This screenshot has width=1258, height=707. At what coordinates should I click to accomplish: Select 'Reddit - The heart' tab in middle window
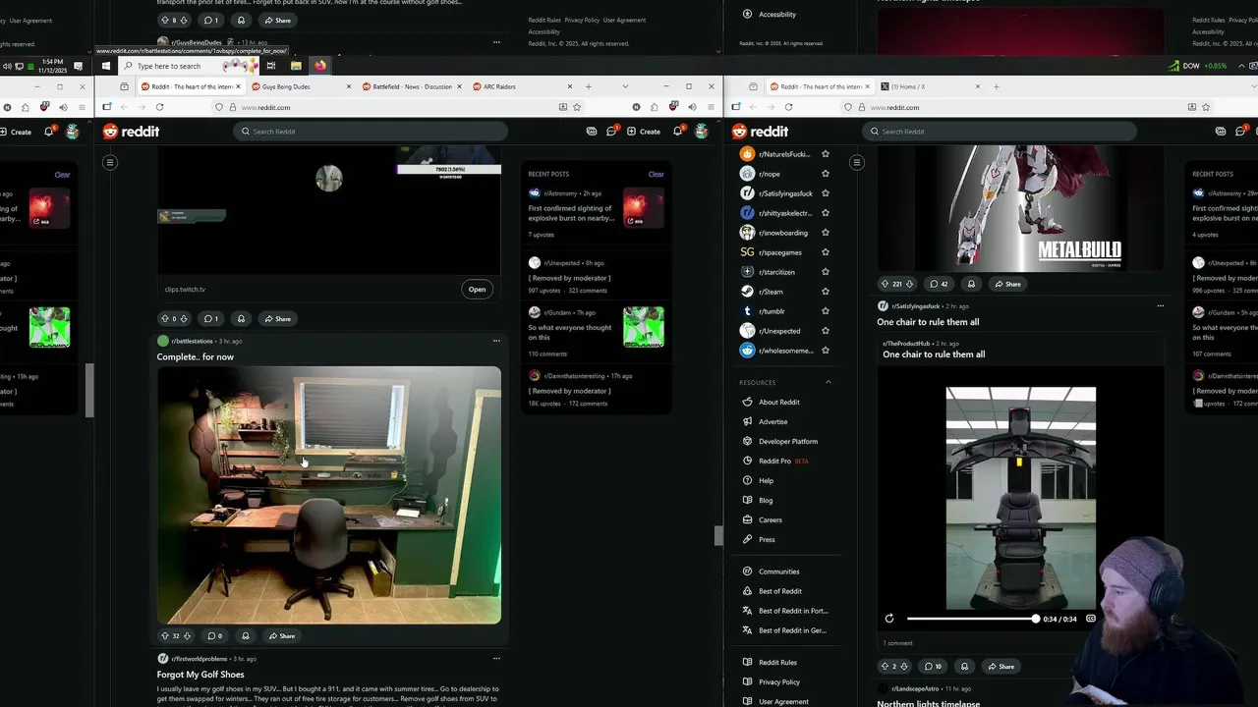[190, 86]
